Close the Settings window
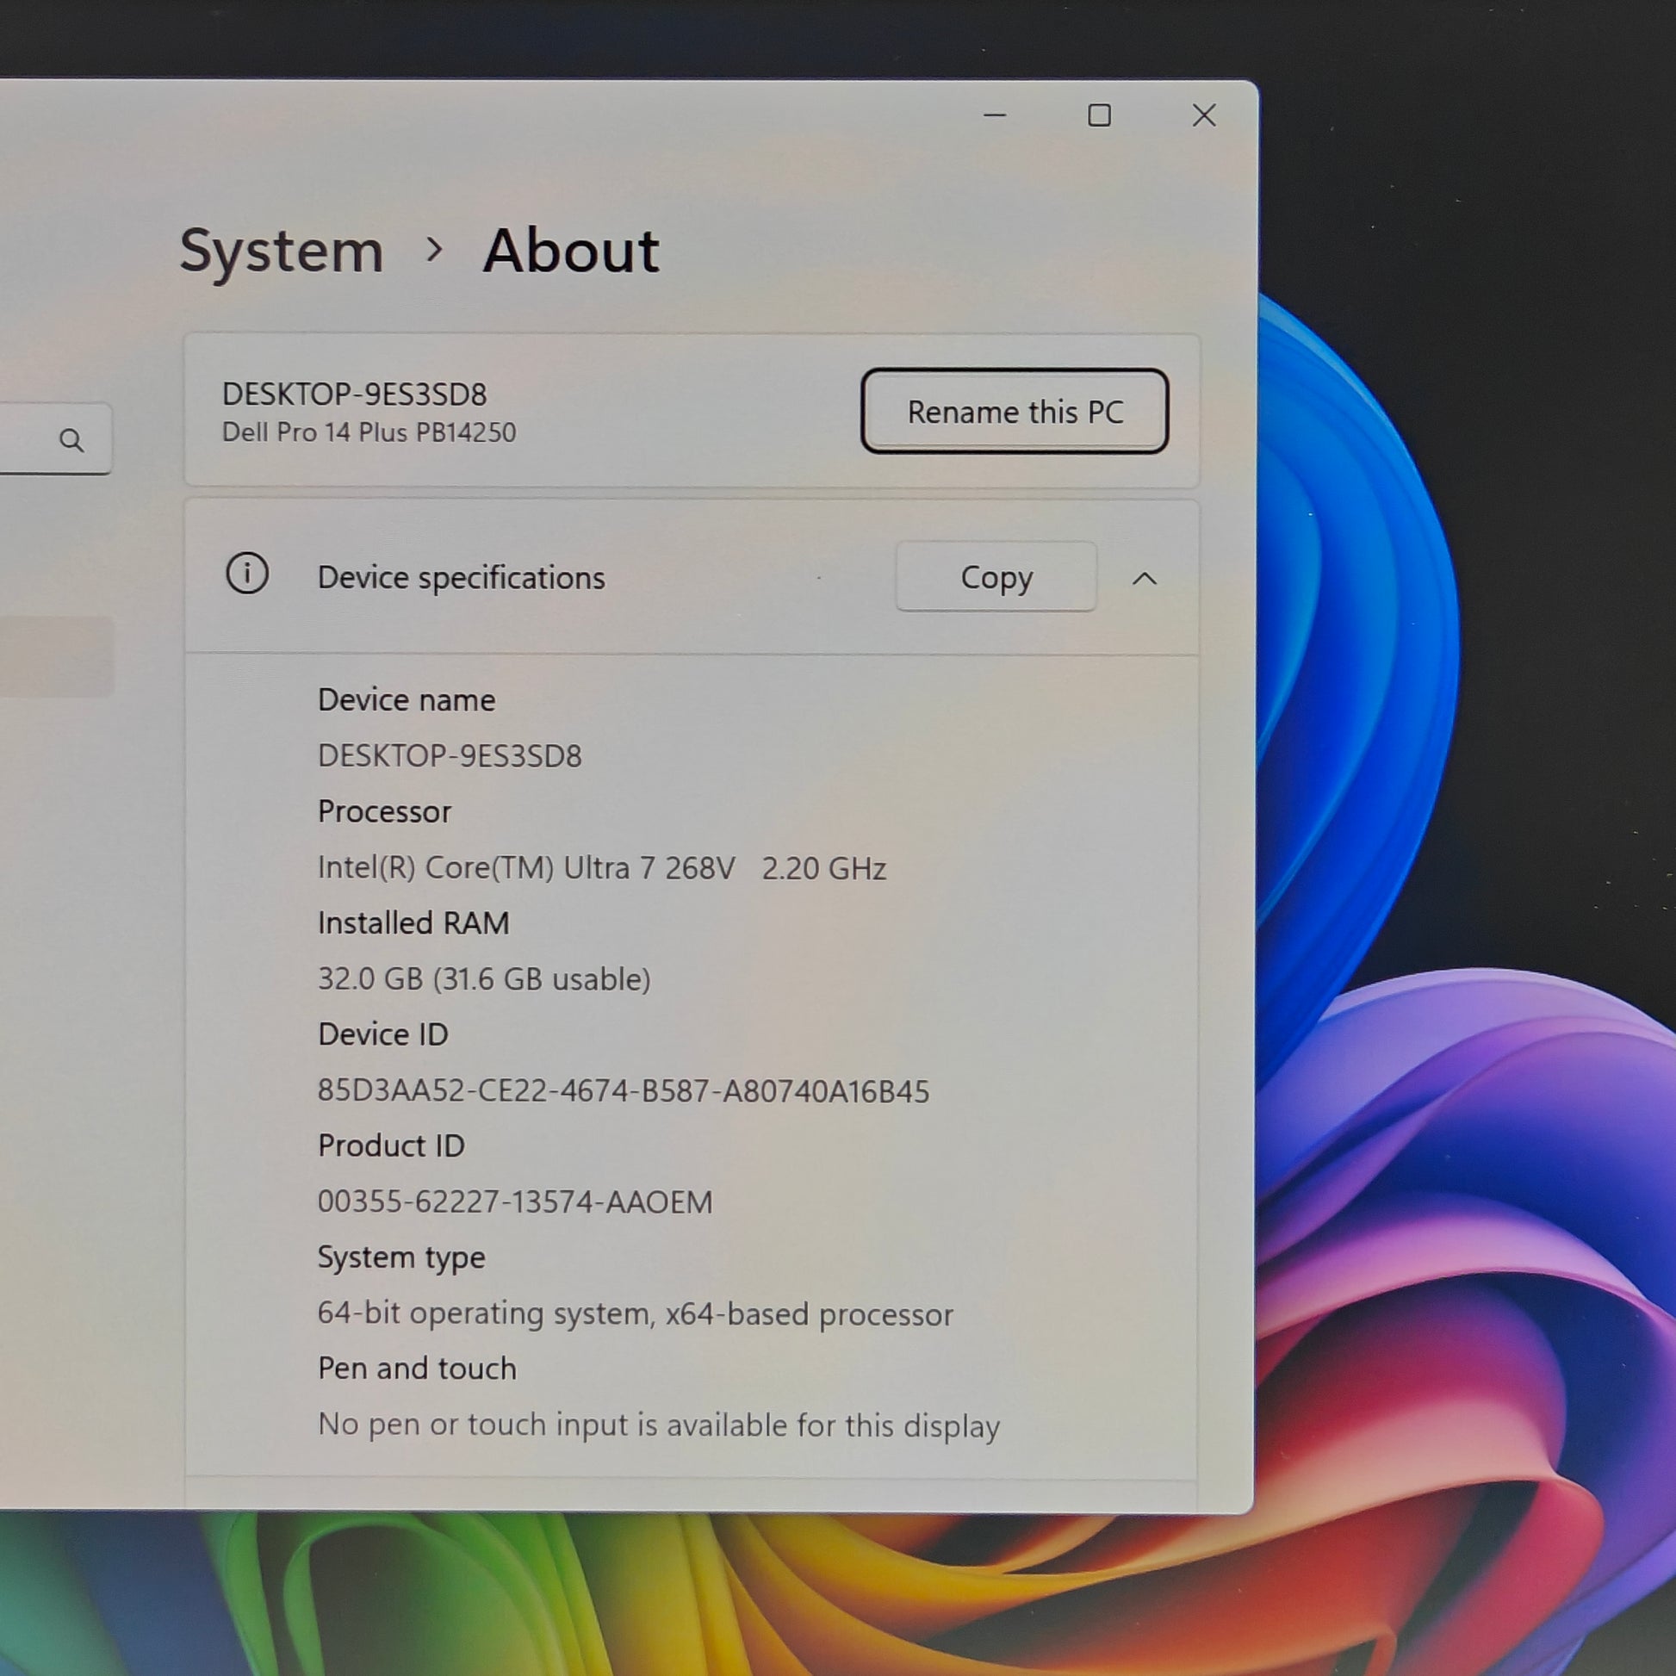 (1204, 115)
